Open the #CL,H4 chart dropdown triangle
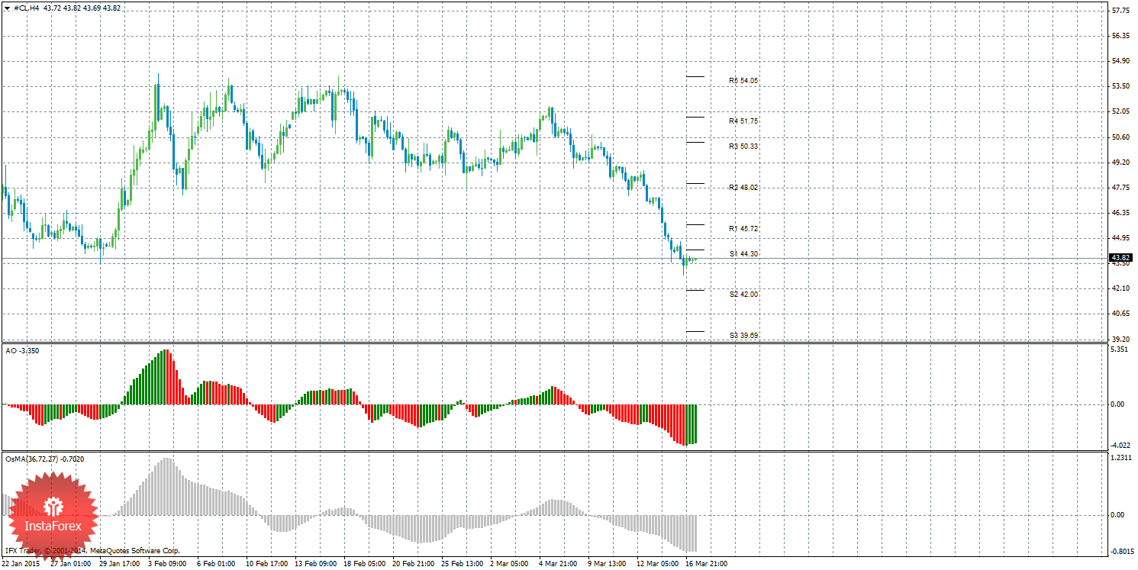The image size is (1138, 570). coord(7,8)
